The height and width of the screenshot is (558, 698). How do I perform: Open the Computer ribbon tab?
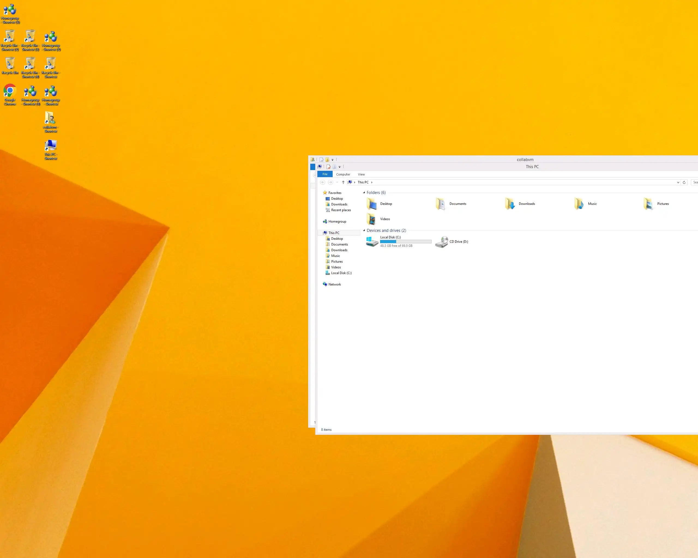343,174
